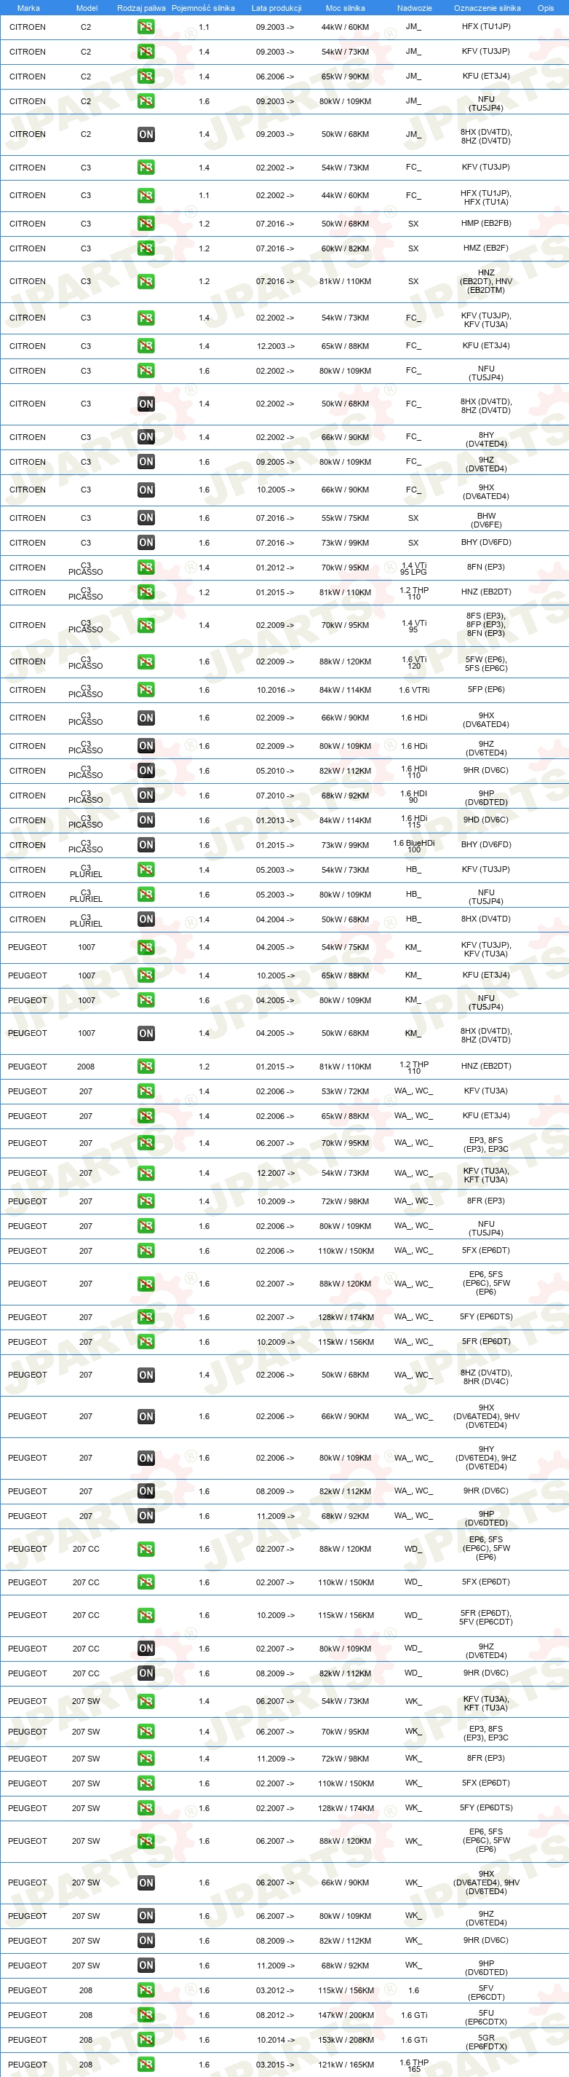Click the 60kW / 82KM power cell
This screenshot has width=569, height=2077.
pos(346,248)
